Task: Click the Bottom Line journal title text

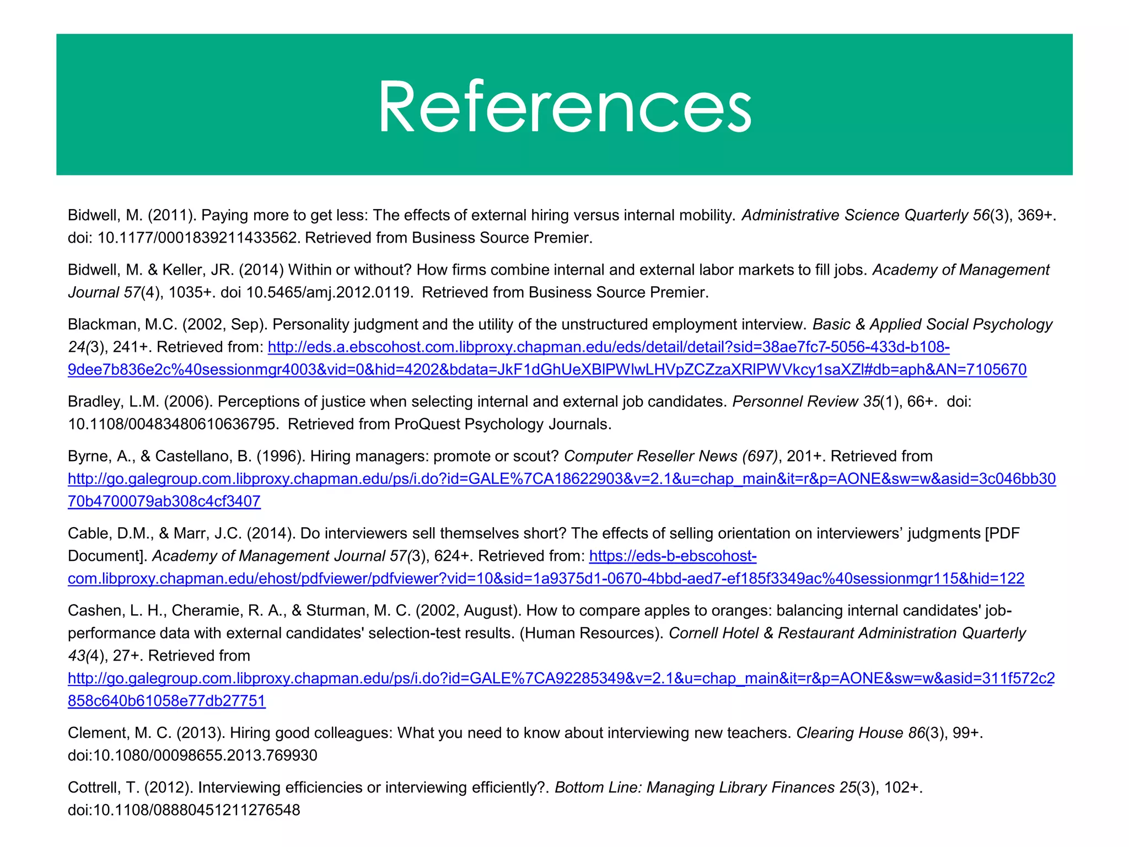Action: pos(695,787)
